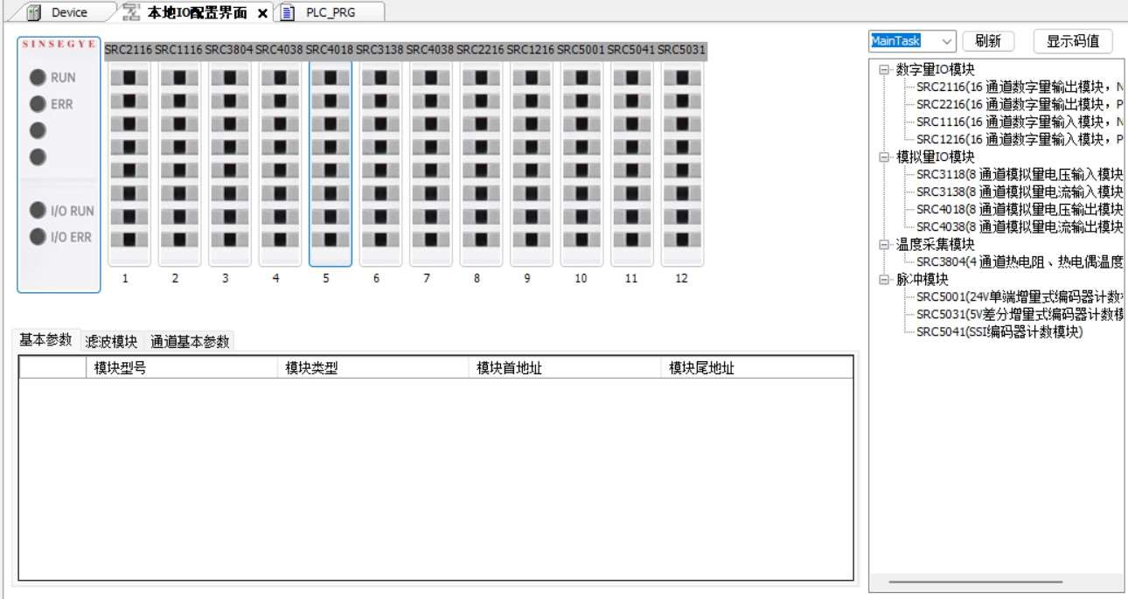
Task: Click the SRC5001 label above slot 10
Action: (x=581, y=50)
